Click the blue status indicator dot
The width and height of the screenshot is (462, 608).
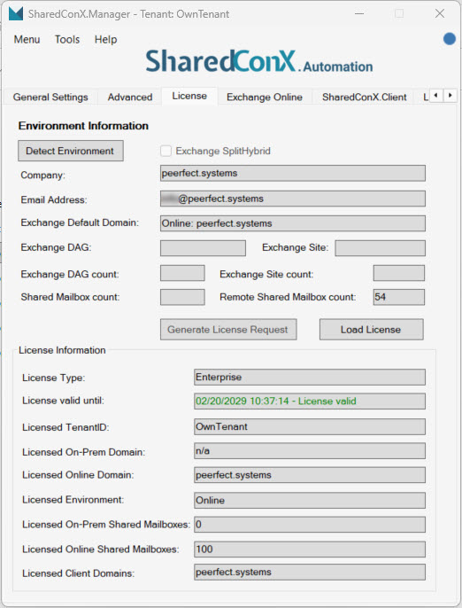click(x=450, y=39)
